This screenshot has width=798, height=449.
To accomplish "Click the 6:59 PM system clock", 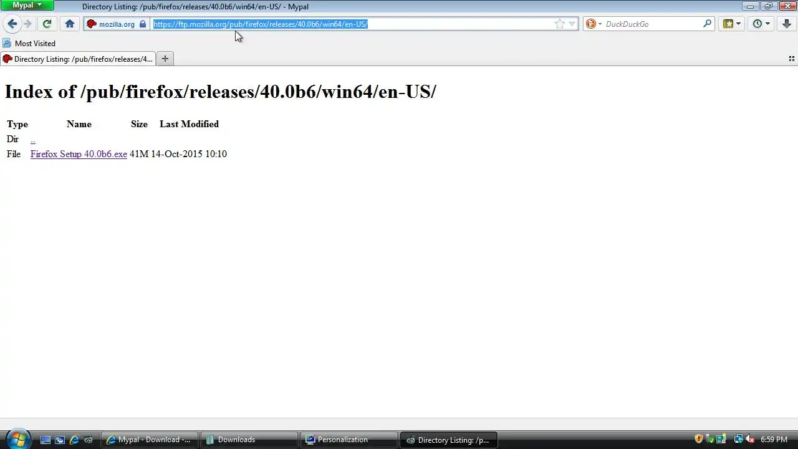I will pos(774,440).
